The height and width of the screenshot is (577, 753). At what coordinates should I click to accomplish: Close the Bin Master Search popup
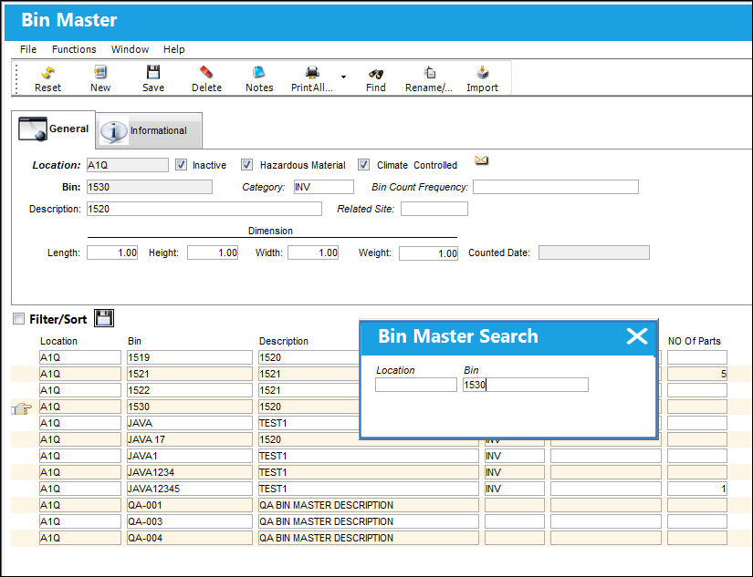point(637,336)
